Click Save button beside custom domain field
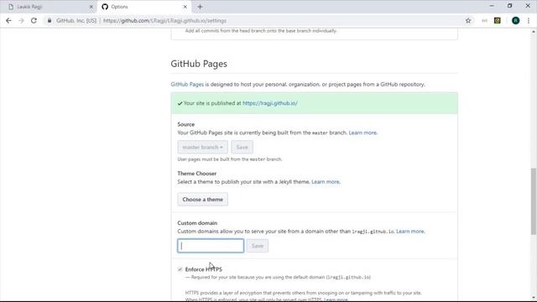537x302 pixels. tap(258, 246)
